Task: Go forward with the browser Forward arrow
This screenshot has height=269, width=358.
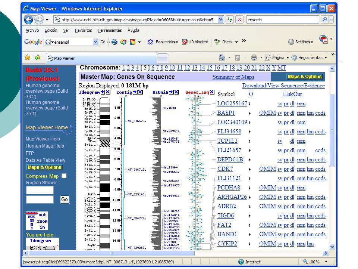Action: (39, 20)
